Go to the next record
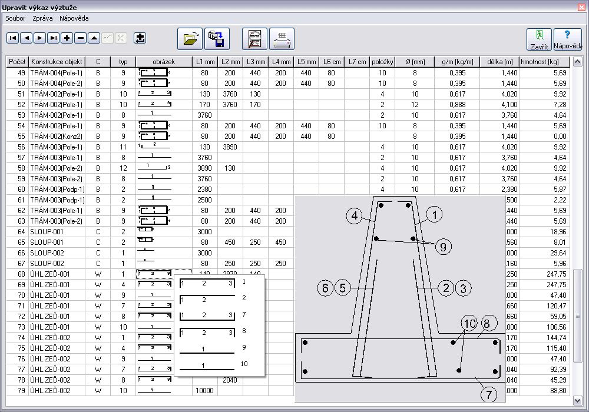The image size is (589, 412). [40, 38]
